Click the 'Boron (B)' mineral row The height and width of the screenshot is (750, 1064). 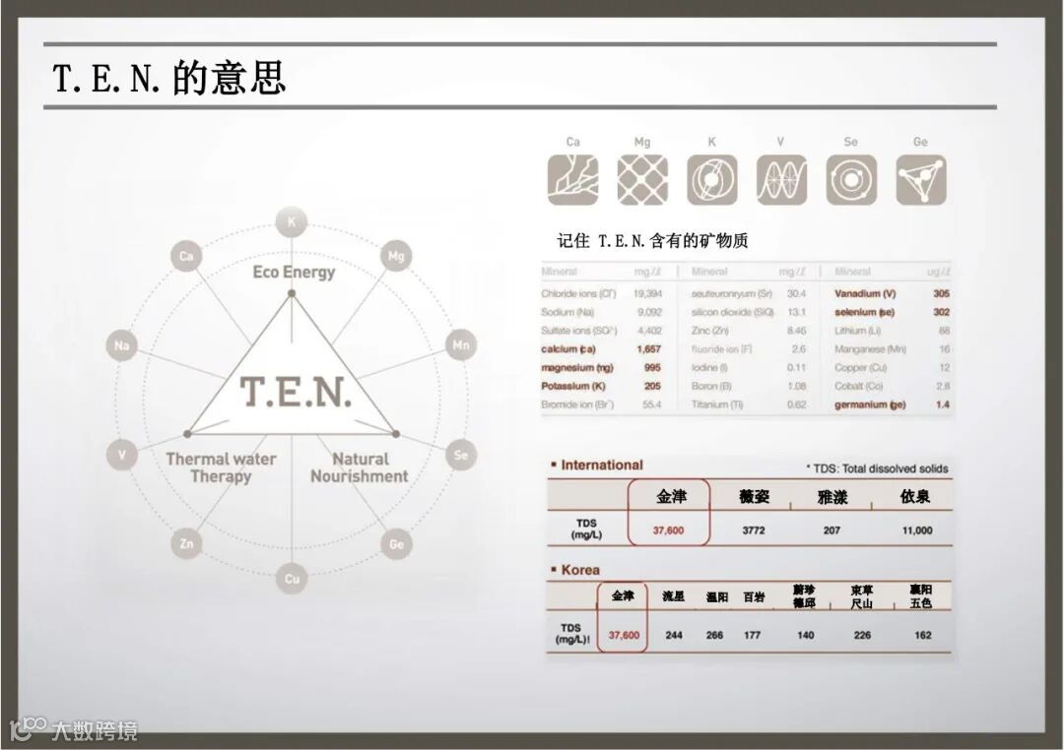coord(749,386)
